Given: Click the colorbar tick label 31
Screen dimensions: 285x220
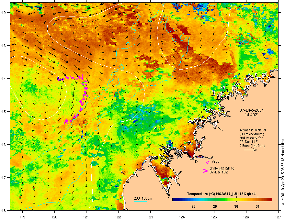Looking at the screenshot, I should click(257, 206).
